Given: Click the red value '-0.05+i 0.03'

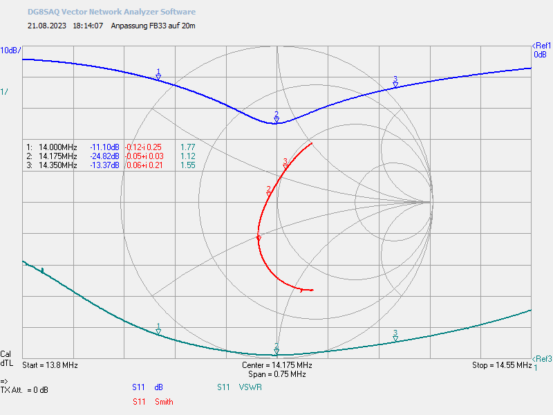Looking at the screenshot, I should (144, 156).
